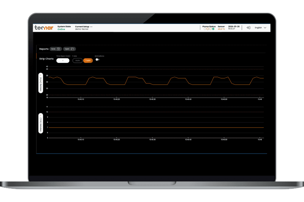Click the floppy disk icon to save the report
The height and width of the screenshot is (202, 304).
tap(59, 49)
